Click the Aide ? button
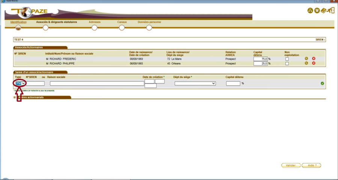This screenshot has height=180, width=338. (311, 165)
